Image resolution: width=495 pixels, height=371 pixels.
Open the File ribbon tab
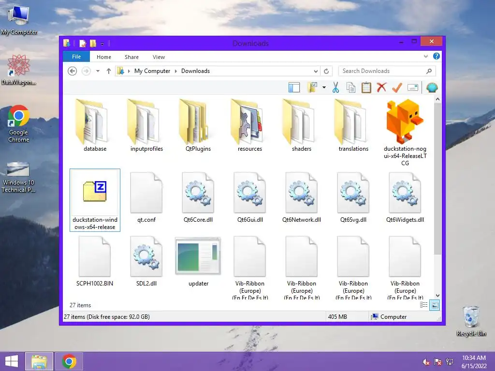pos(76,57)
